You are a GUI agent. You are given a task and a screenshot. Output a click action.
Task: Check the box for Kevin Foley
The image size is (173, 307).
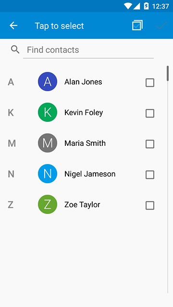pos(150,113)
